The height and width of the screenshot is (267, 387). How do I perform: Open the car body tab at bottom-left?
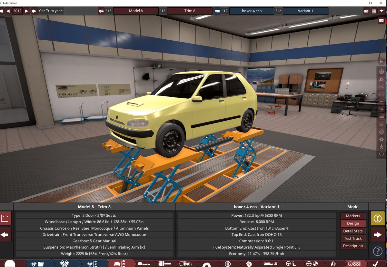pos(10,263)
